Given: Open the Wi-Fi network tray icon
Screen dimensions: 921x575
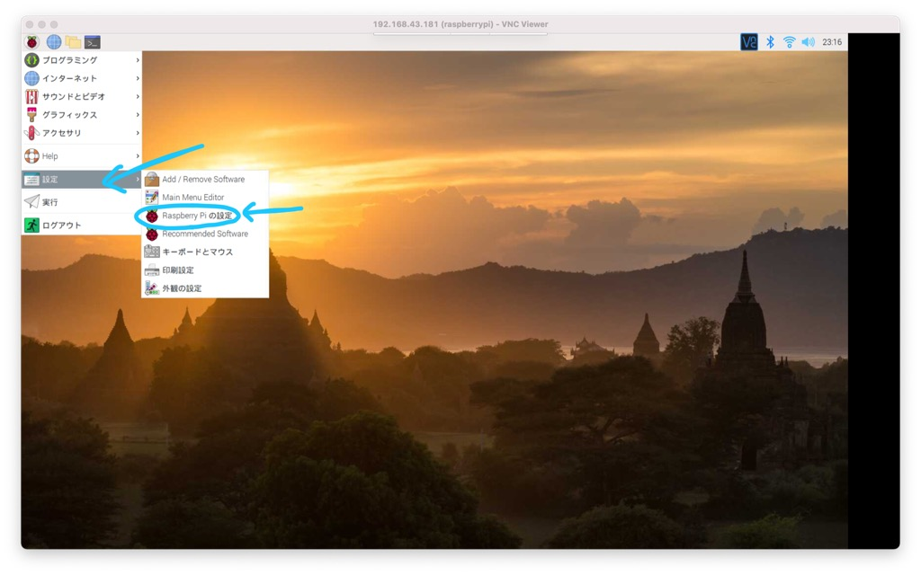Looking at the screenshot, I should click(789, 42).
